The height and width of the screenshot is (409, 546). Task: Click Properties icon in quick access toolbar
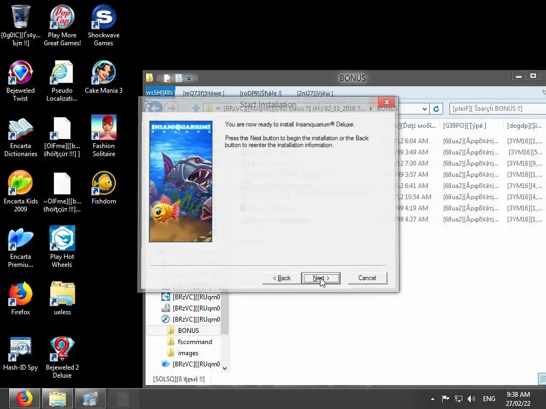point(167,78)
